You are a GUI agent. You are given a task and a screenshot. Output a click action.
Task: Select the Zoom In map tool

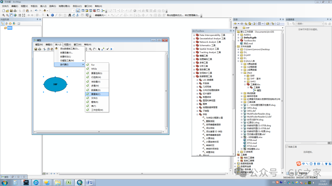[x=3, y=15]
